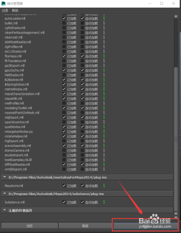Viewport: 181px width, 233px height.
Task: Open info for autoLoader.mll plugin
Action: tap(104, 18)
